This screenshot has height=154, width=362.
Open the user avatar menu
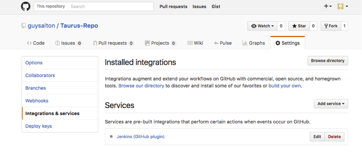click(x=343, y=6)
